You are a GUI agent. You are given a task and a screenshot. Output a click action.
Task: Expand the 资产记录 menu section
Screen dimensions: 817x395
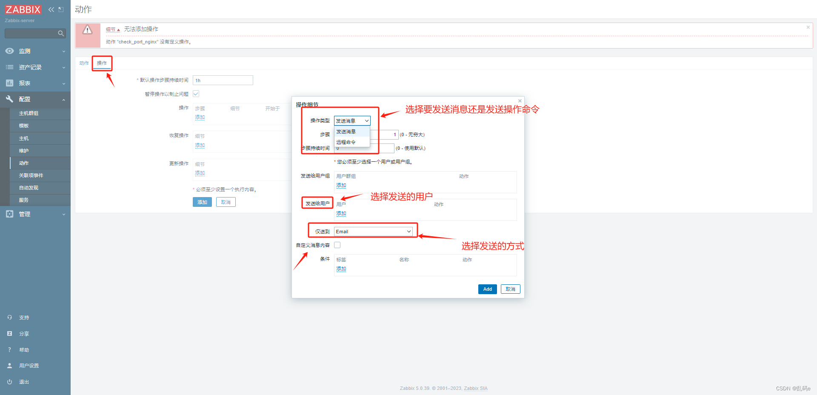click(35, 67)
